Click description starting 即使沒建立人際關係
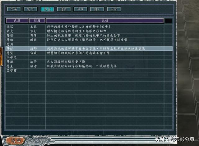Image resolution: width=199 pixels, height=146 pixels. [87, 40]
